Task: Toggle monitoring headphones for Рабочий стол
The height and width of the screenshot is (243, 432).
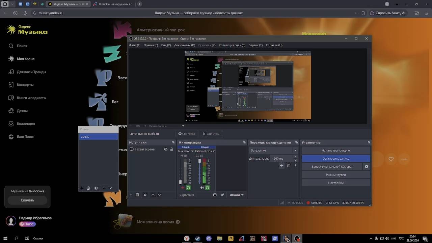Action: coord(208,188)
